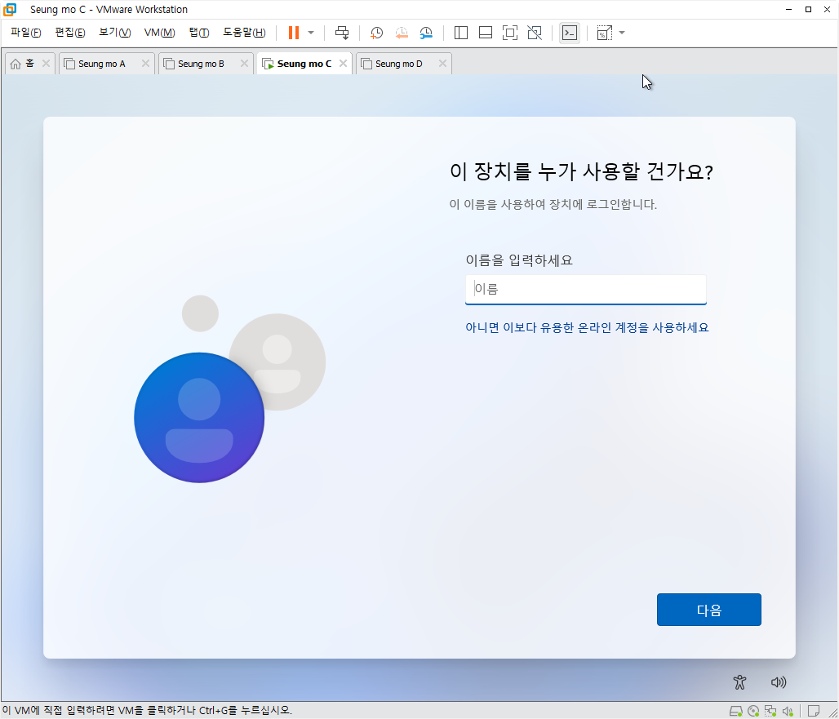
Task: Click the CD/DVD drive status icon
Action: click(753, 711)
